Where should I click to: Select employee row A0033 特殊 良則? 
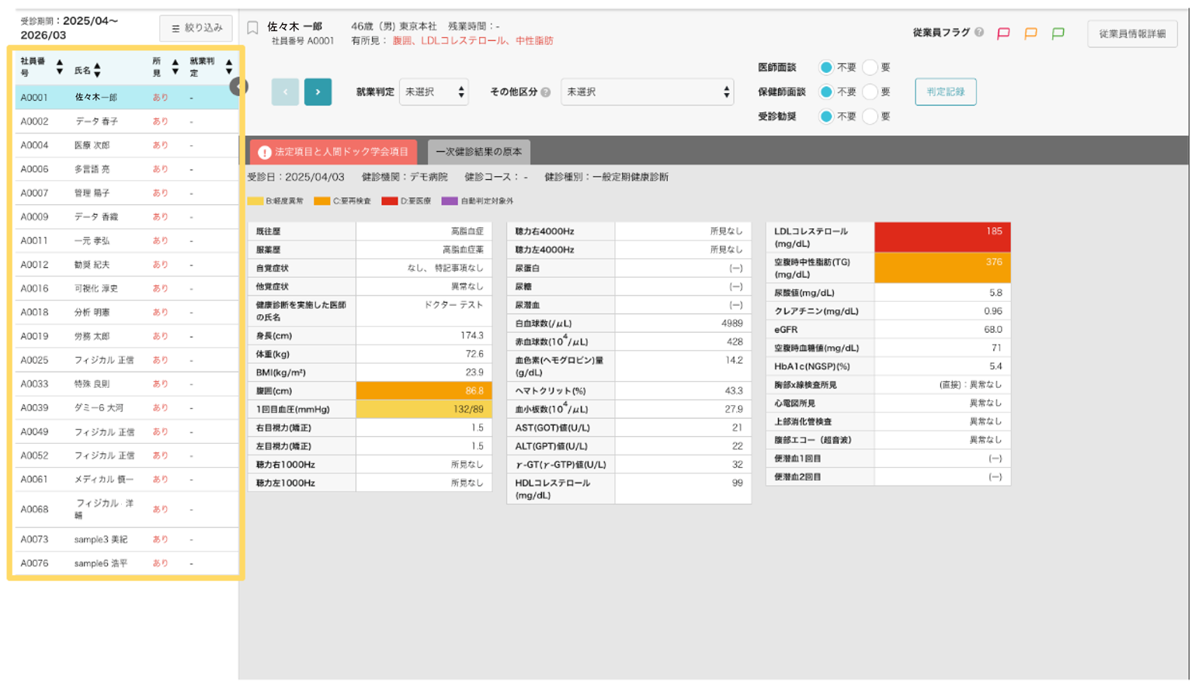pos(127,384)
